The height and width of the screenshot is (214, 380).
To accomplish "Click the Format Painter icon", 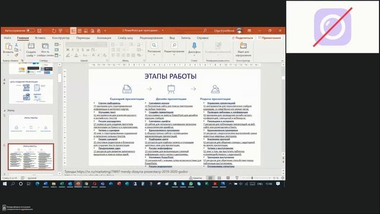I will [17, 55].
